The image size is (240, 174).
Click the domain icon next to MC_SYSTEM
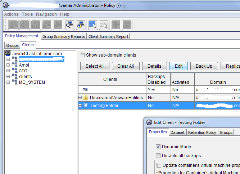[x=15, y=82]
